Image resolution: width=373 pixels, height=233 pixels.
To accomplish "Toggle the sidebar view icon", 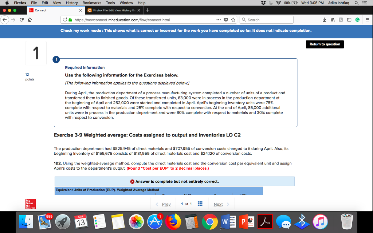I will (x=349, y=19).
